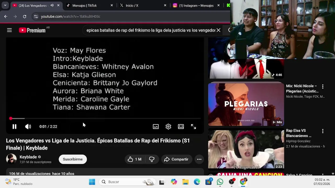Screen dimensions: 335x188
Task: Launch Copilot from the taskbar
Action: (174, 182)
